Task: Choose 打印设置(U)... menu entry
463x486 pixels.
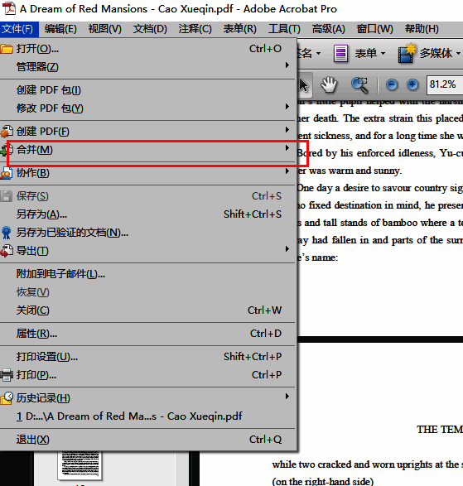Action: point(147,357)
